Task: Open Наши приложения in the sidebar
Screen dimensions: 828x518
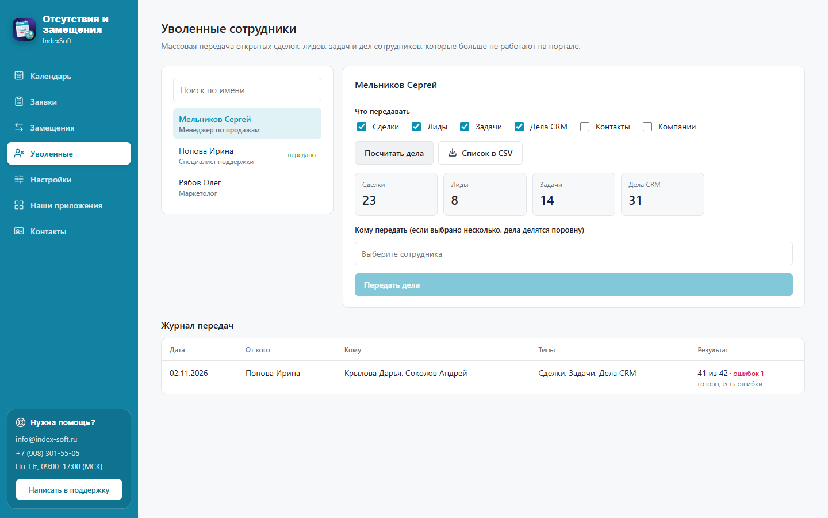Action: (x=69, y=205)
